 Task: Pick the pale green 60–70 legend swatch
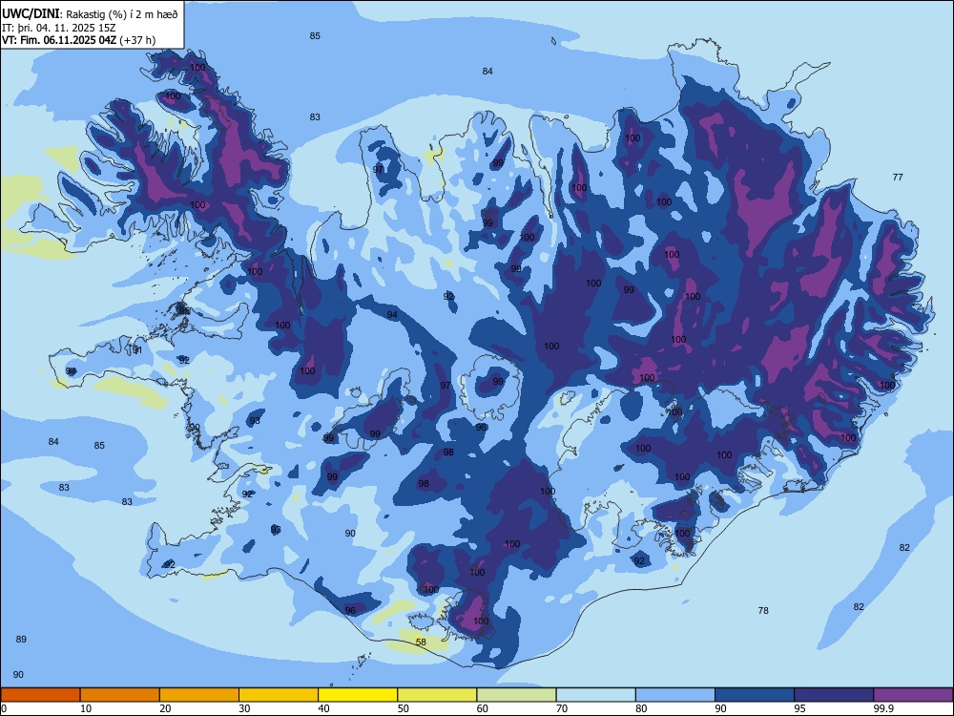point(516,695)
